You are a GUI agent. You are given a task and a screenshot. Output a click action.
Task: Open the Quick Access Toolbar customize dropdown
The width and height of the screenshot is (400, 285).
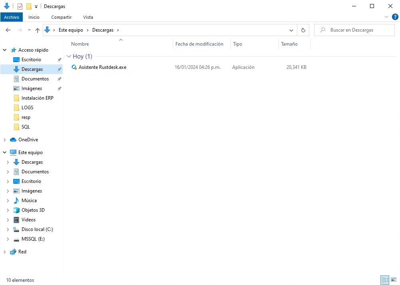click(35, 6)
